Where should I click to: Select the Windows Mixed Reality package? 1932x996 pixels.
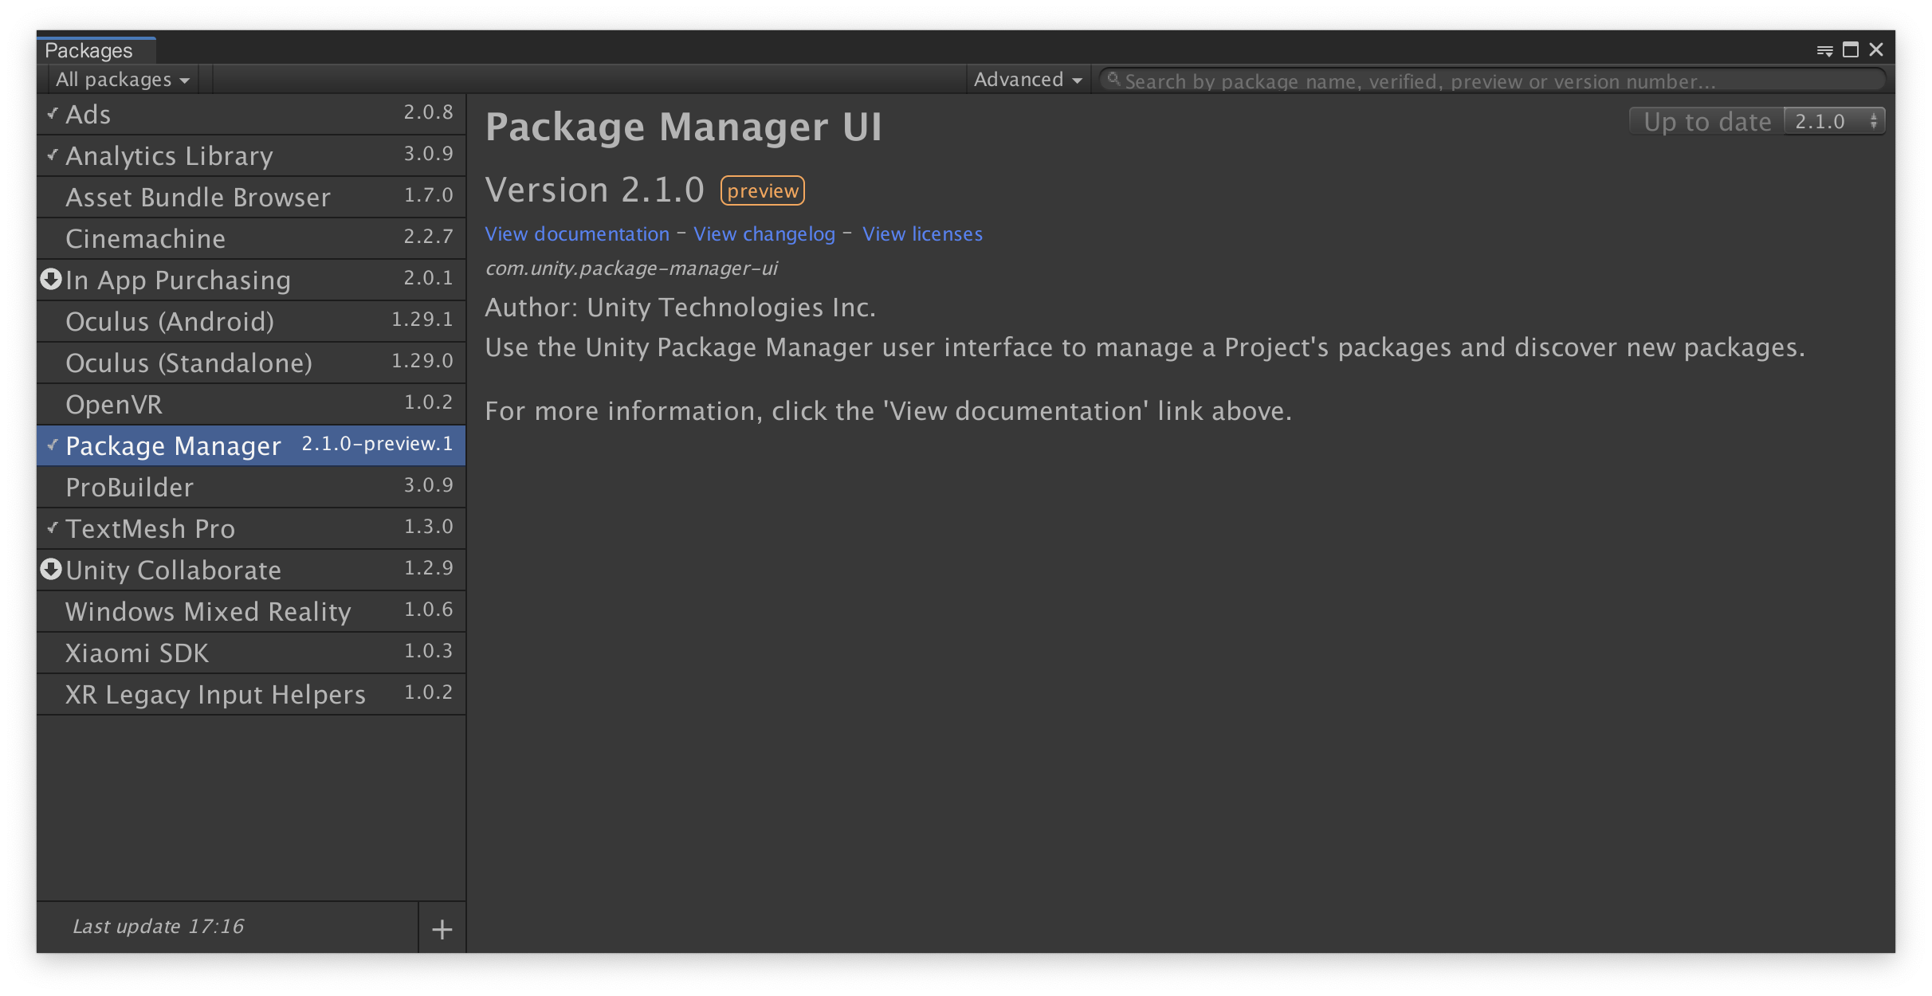[x=251, y=611]
